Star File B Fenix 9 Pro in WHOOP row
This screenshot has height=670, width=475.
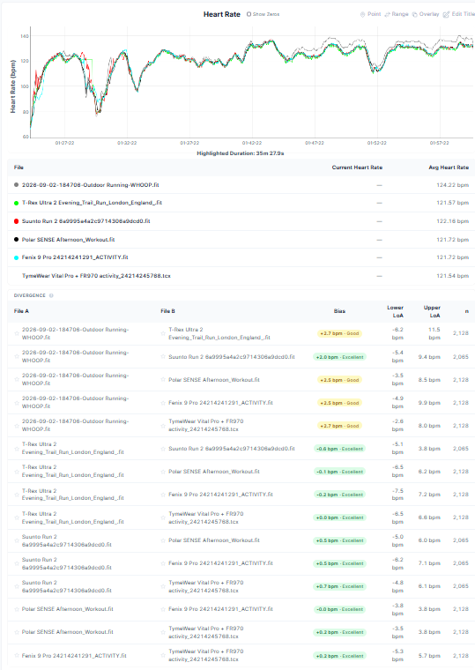pos(163,403)
